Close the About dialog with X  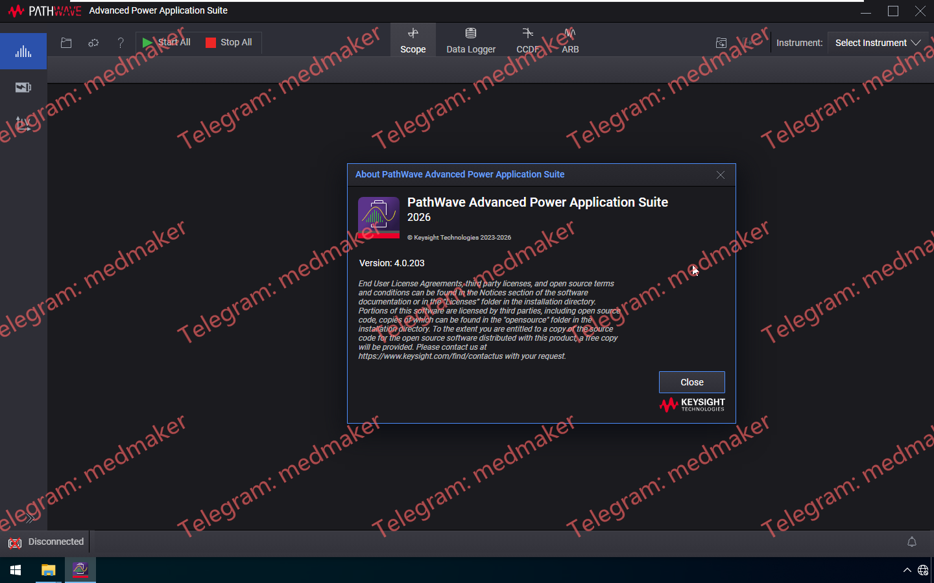(721, 175)
